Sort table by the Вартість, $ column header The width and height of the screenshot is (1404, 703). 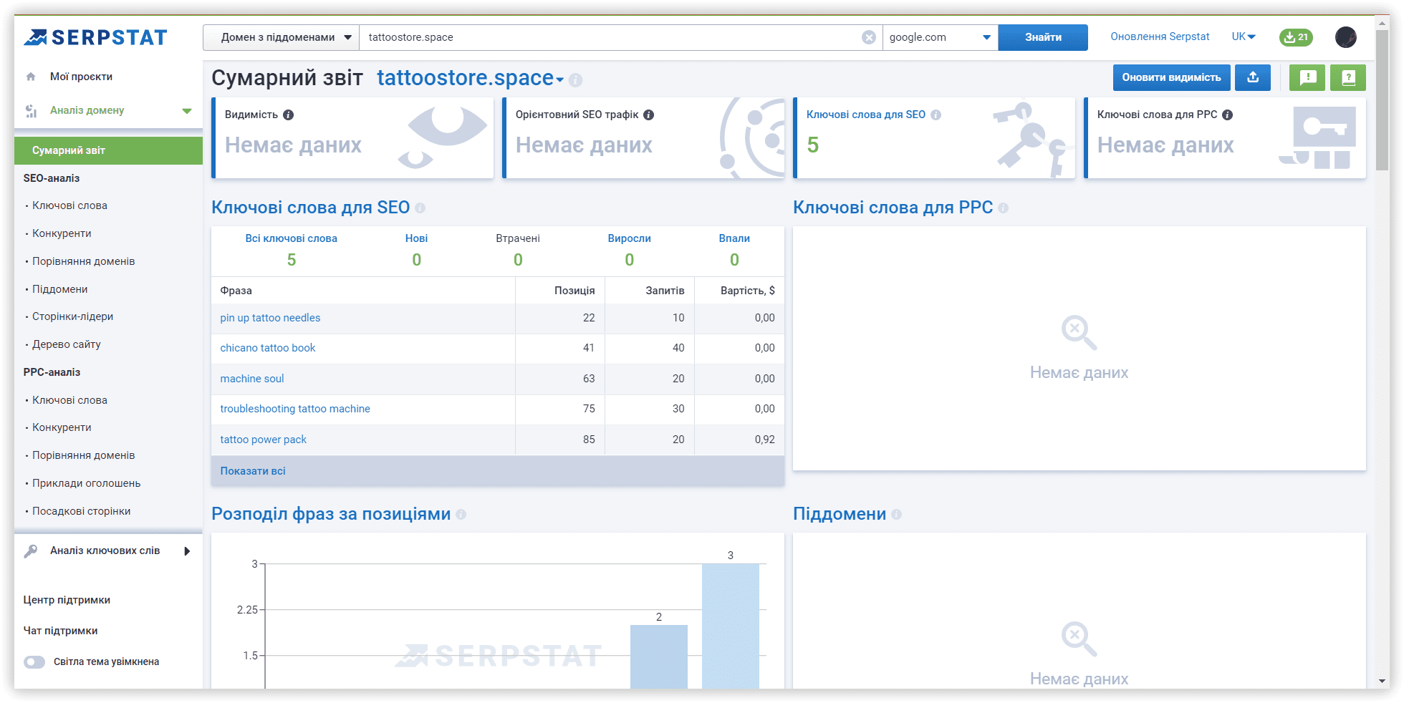747,291
